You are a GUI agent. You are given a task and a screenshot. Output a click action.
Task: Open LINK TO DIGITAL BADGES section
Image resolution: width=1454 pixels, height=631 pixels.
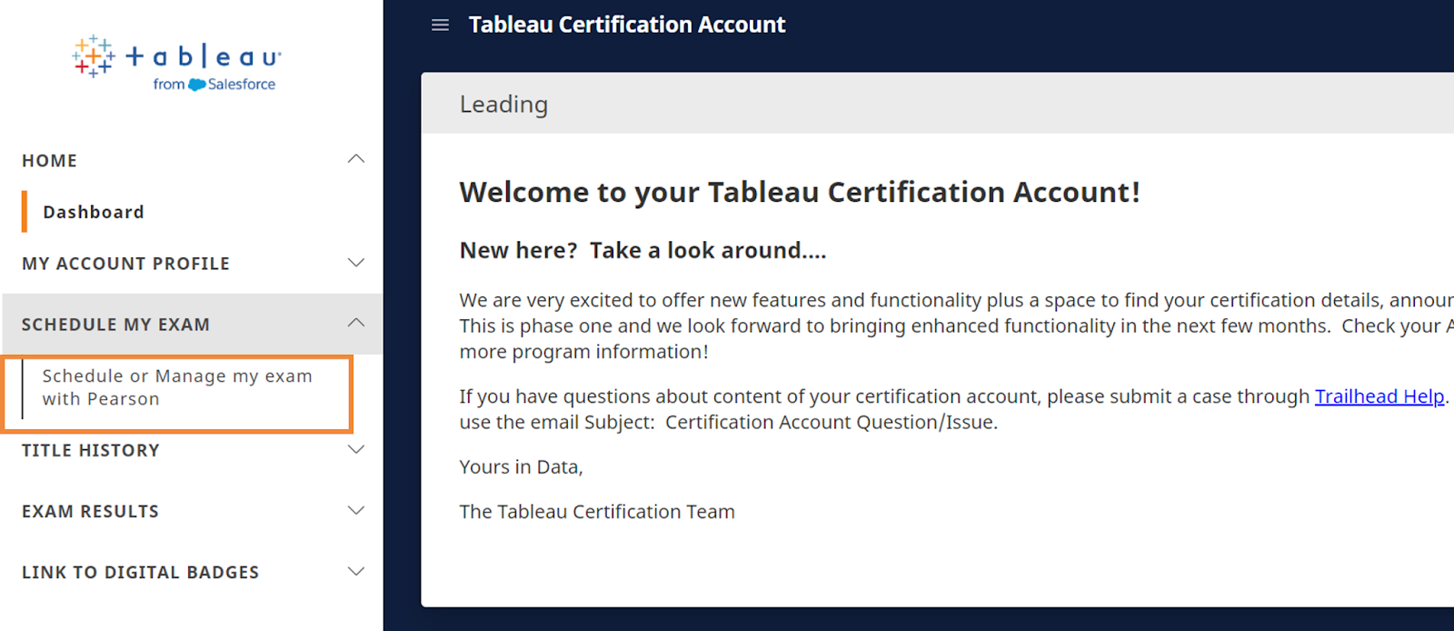[141, 572]
